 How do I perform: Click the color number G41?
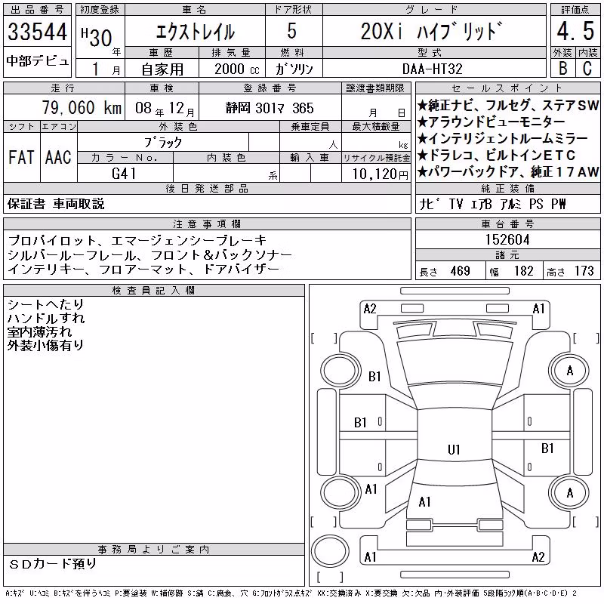click(124, 174)
